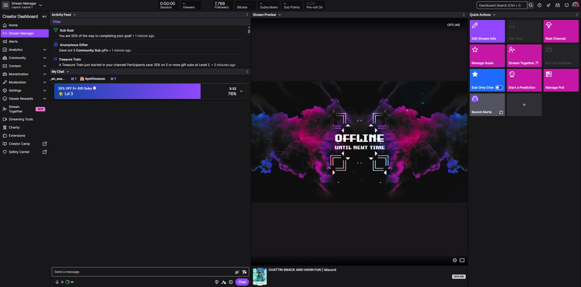Focus the Send a message input
The height and width of the screenshot is (287, 581).
coord(150,272)
